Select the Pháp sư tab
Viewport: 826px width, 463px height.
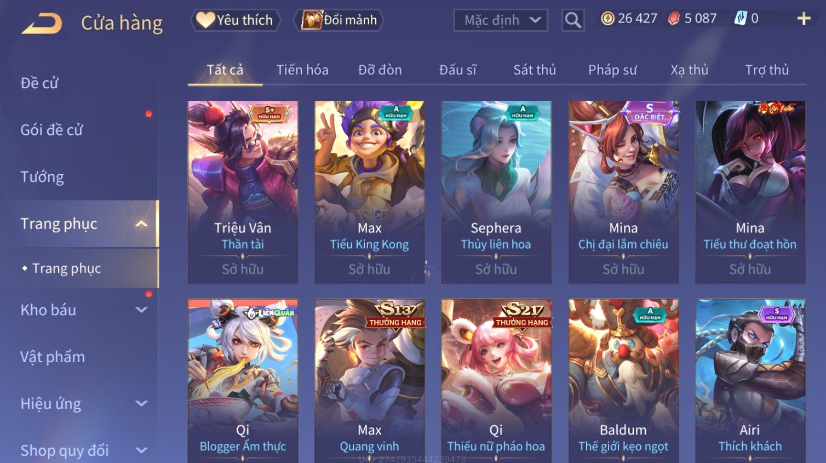click(612, 70)
